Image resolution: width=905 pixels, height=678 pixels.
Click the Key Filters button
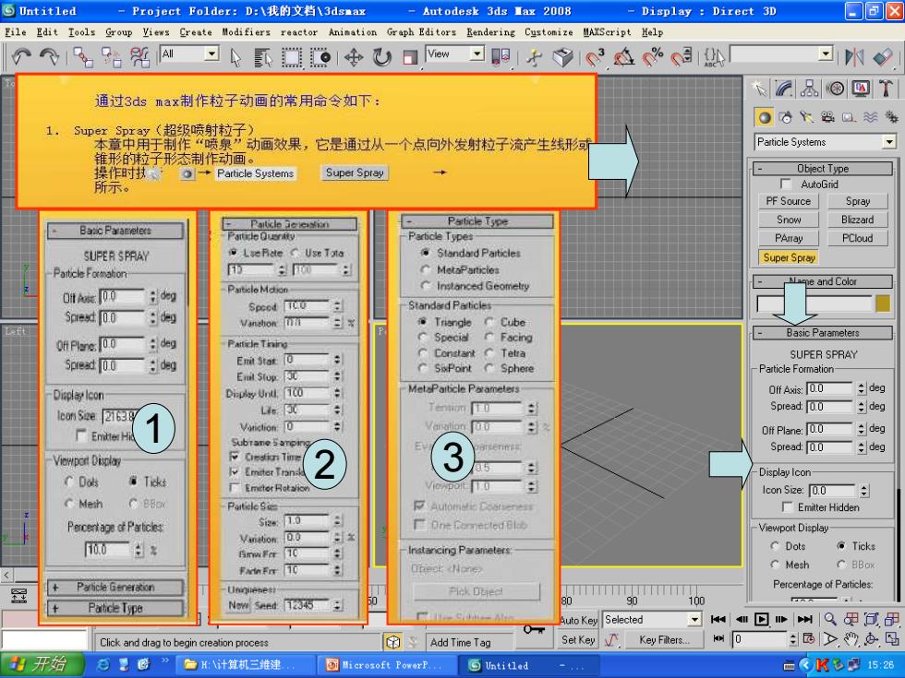coord(663,640)
